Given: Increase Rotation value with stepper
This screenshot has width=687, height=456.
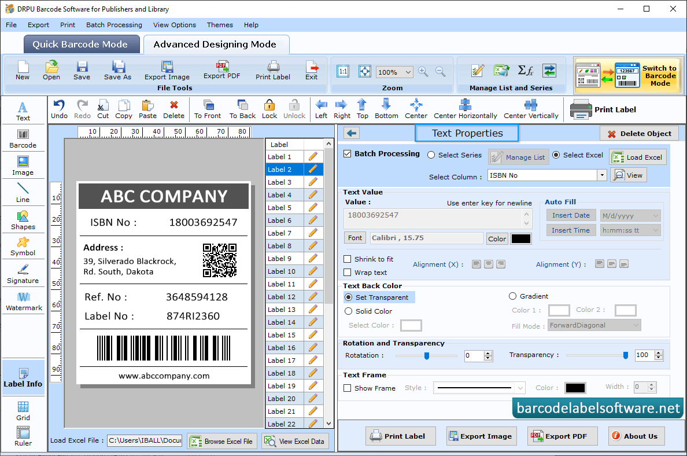Looking at the screenshot, I should click(488, 354).
